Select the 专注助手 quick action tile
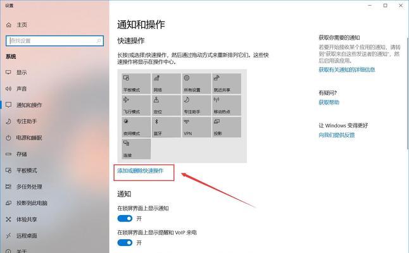This screenshot has width=409, height=253. pos(196,105)
